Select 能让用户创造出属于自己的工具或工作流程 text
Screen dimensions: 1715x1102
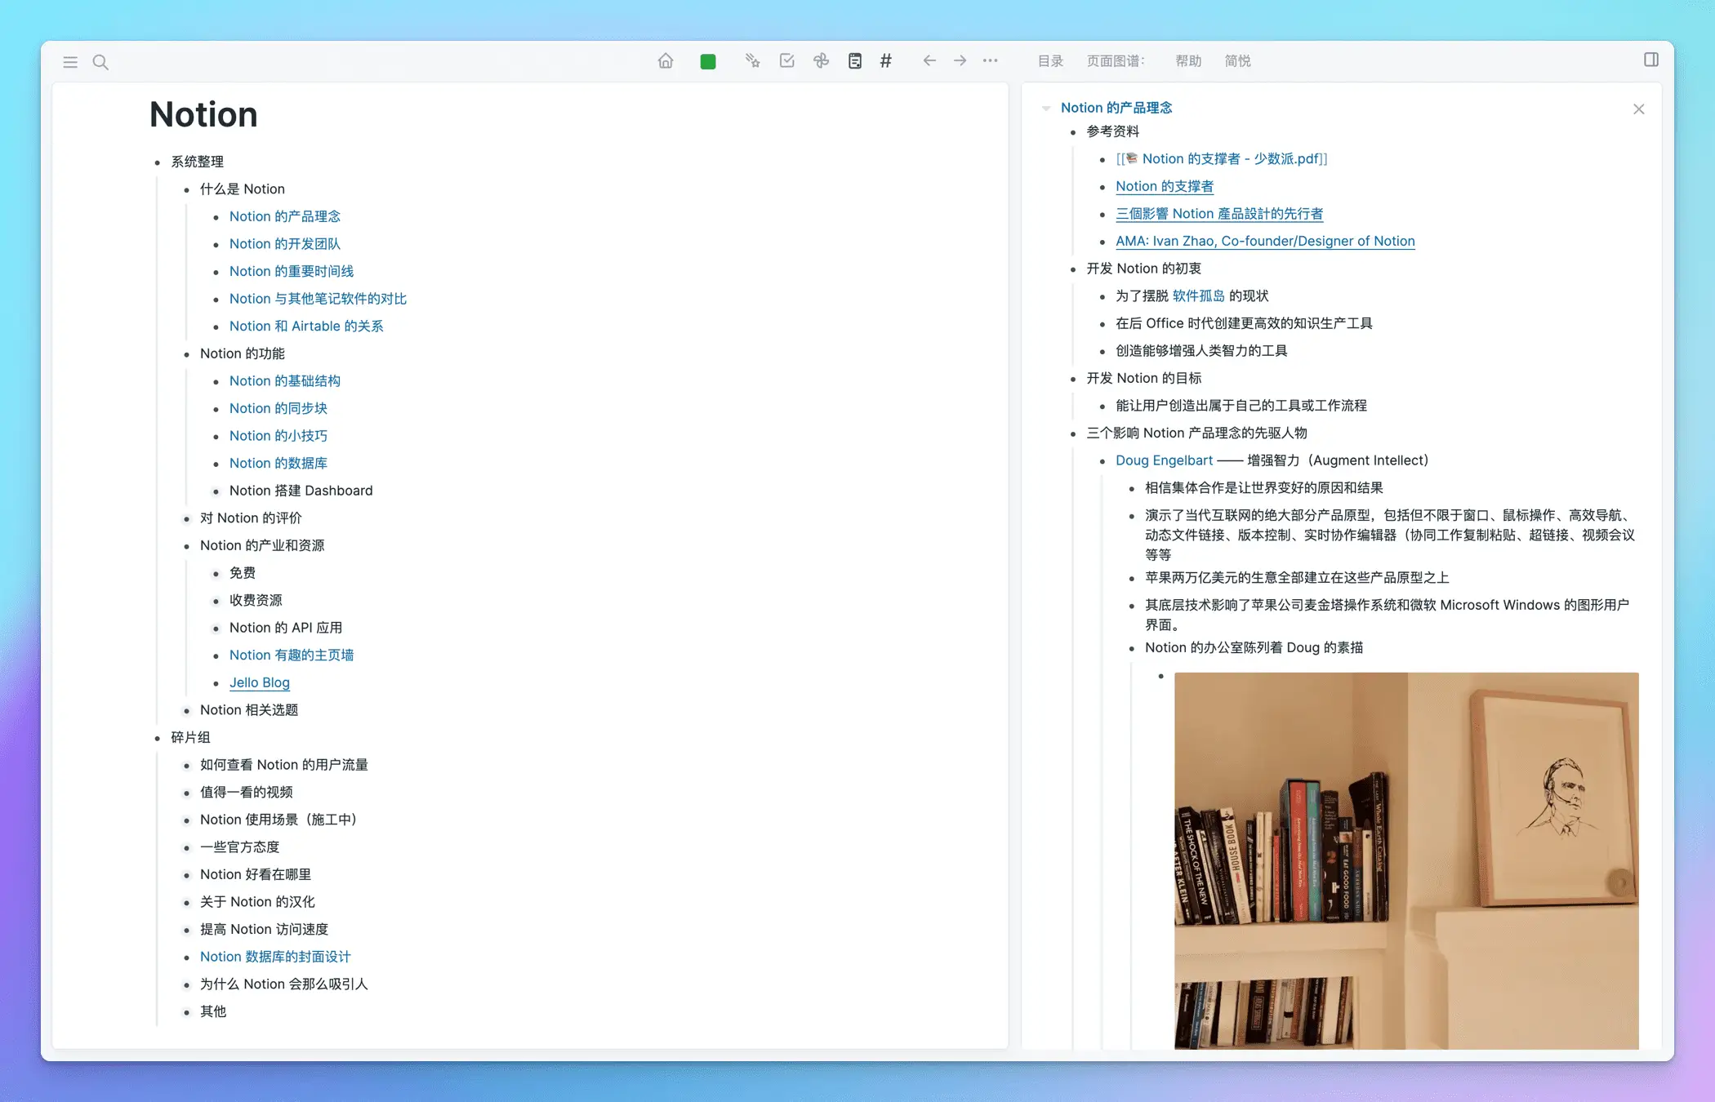coord(1241,406)
